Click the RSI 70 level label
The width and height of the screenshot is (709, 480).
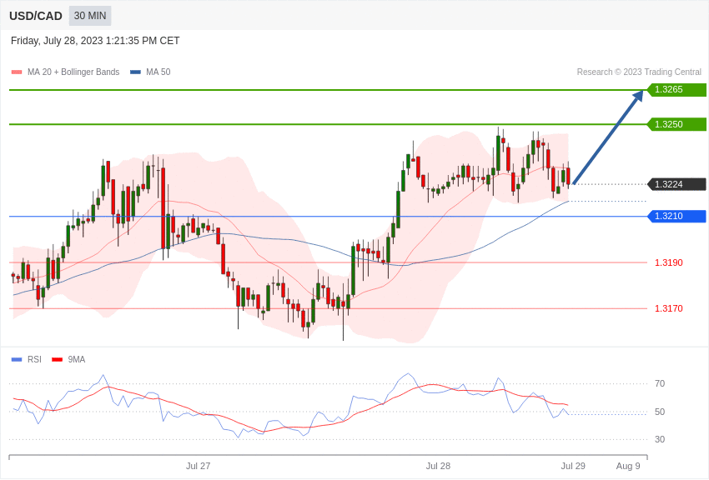(x=660, y=383)
